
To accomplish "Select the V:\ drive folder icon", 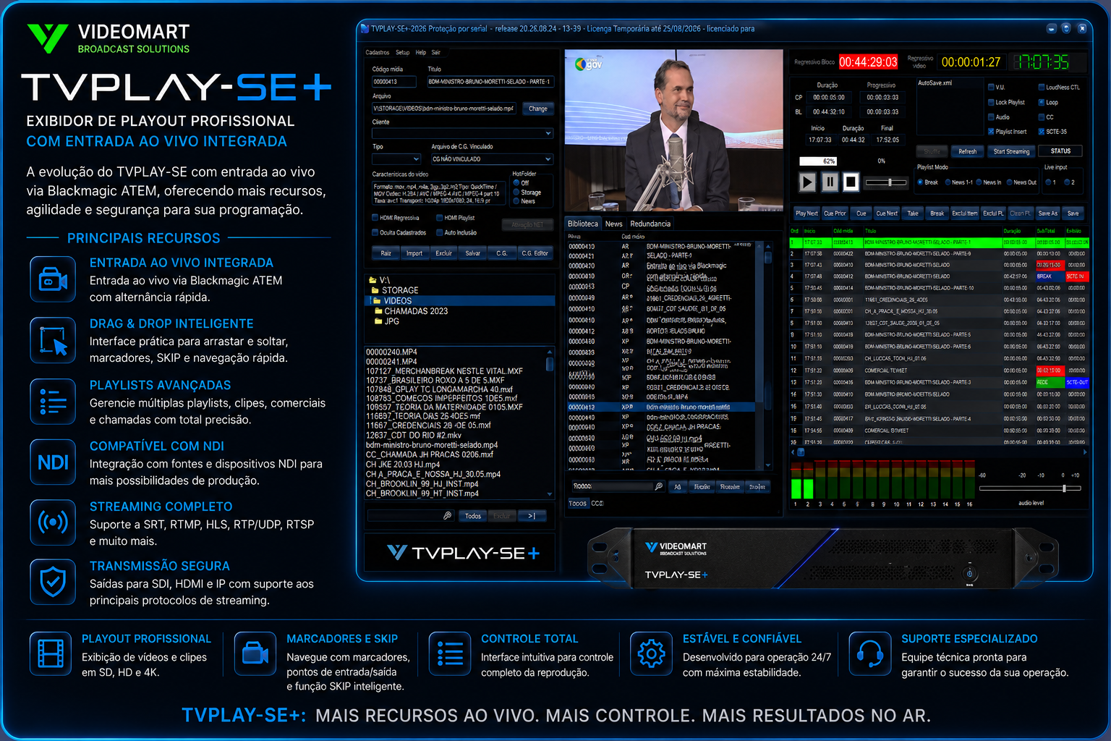I will click(373, 280).
